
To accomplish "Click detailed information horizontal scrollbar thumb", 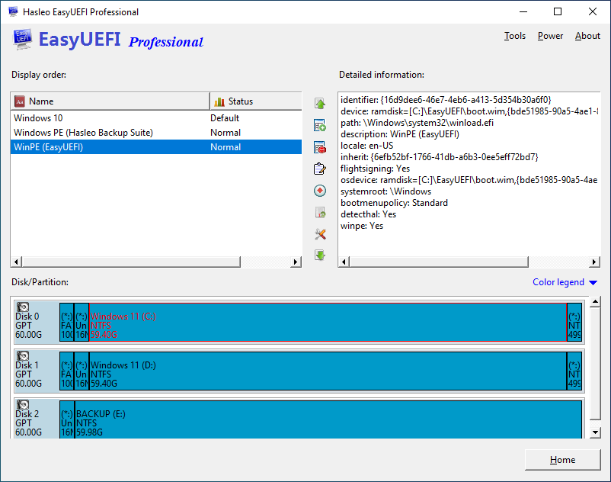I will pyautogui.click(x=439, y=262).
